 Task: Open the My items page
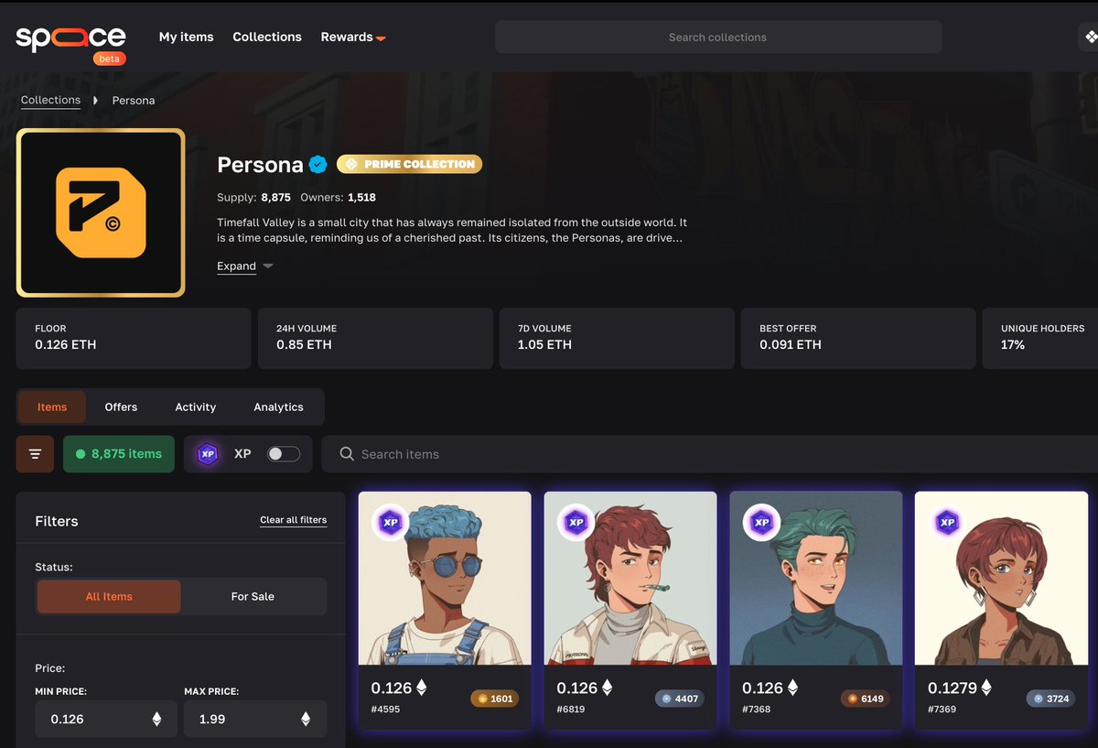pos(186,37)
